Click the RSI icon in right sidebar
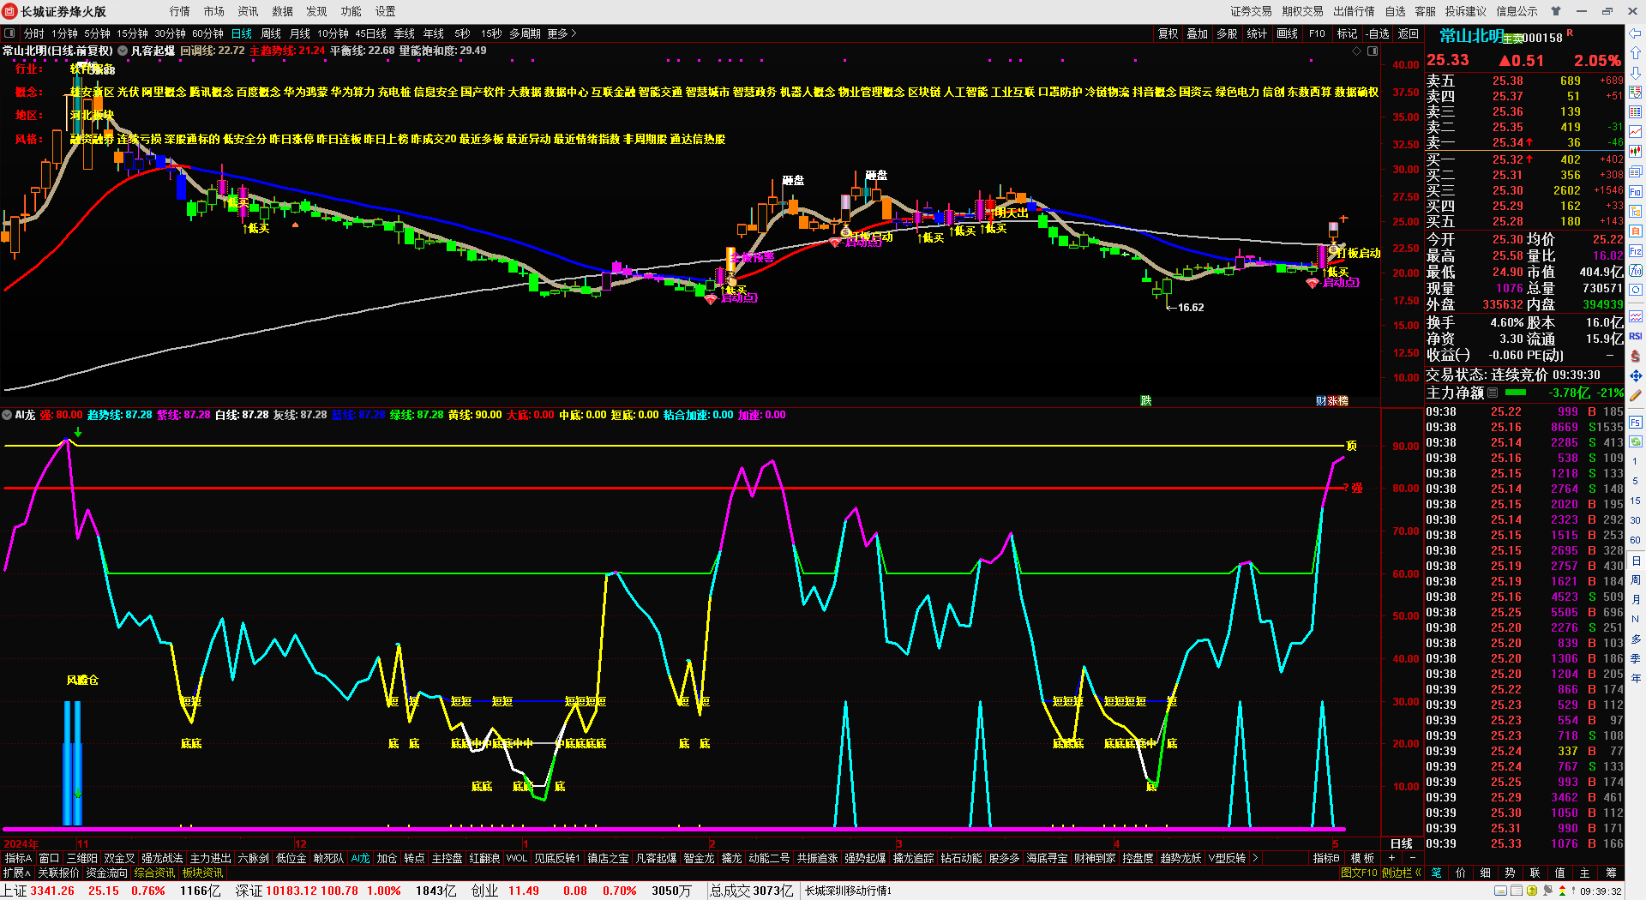1646x900 pixels. pos(1636,336)
